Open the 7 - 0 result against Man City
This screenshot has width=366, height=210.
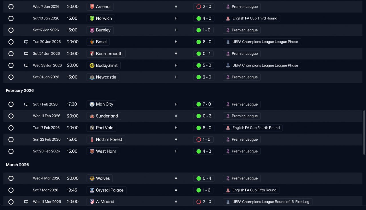pos(204,104)
